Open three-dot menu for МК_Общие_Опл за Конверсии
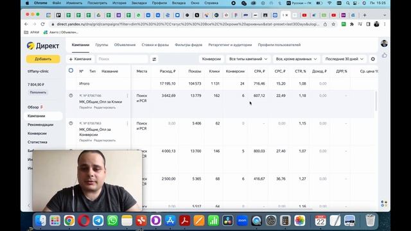 click(x=127, y=124)
